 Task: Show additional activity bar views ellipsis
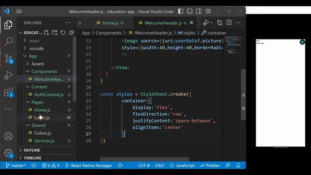8,109
